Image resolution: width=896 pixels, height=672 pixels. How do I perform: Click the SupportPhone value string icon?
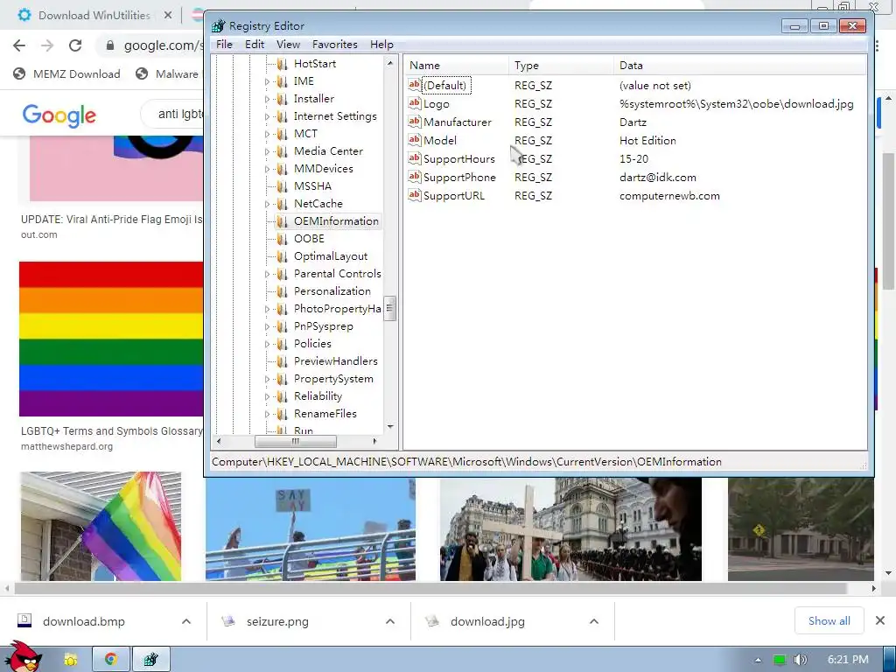tap(414, 177)
